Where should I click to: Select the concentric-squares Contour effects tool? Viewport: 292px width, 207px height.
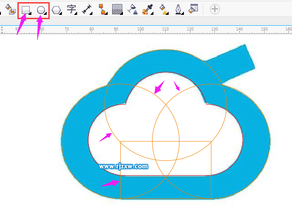click(117, 9)
